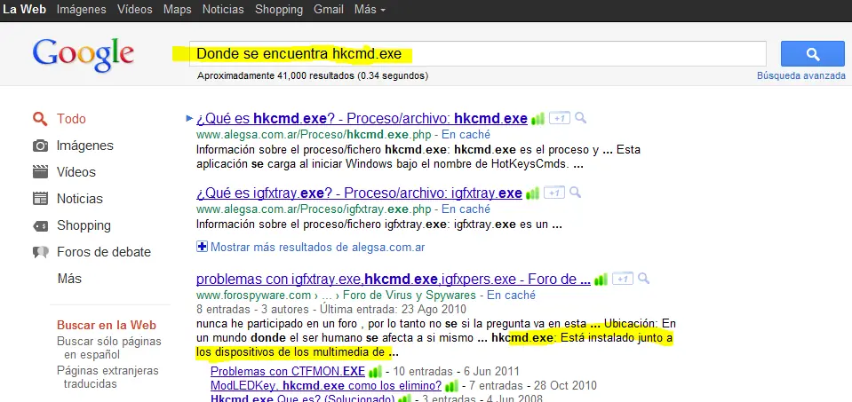Open Shopping in top navigation bar

click(279, 10)
